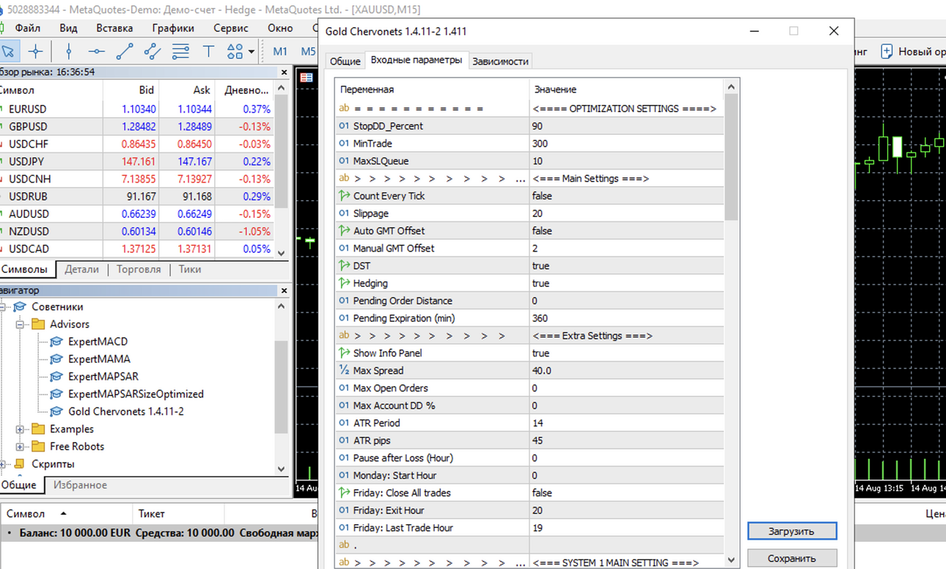Click the Загрузить button
This screenshot has width=946, height=569.
point(791,531)
